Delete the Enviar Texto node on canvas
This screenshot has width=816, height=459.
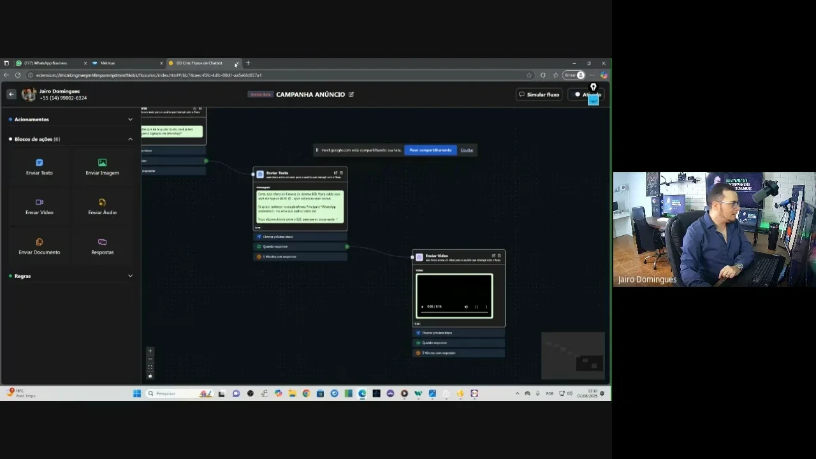pos(342,173)
